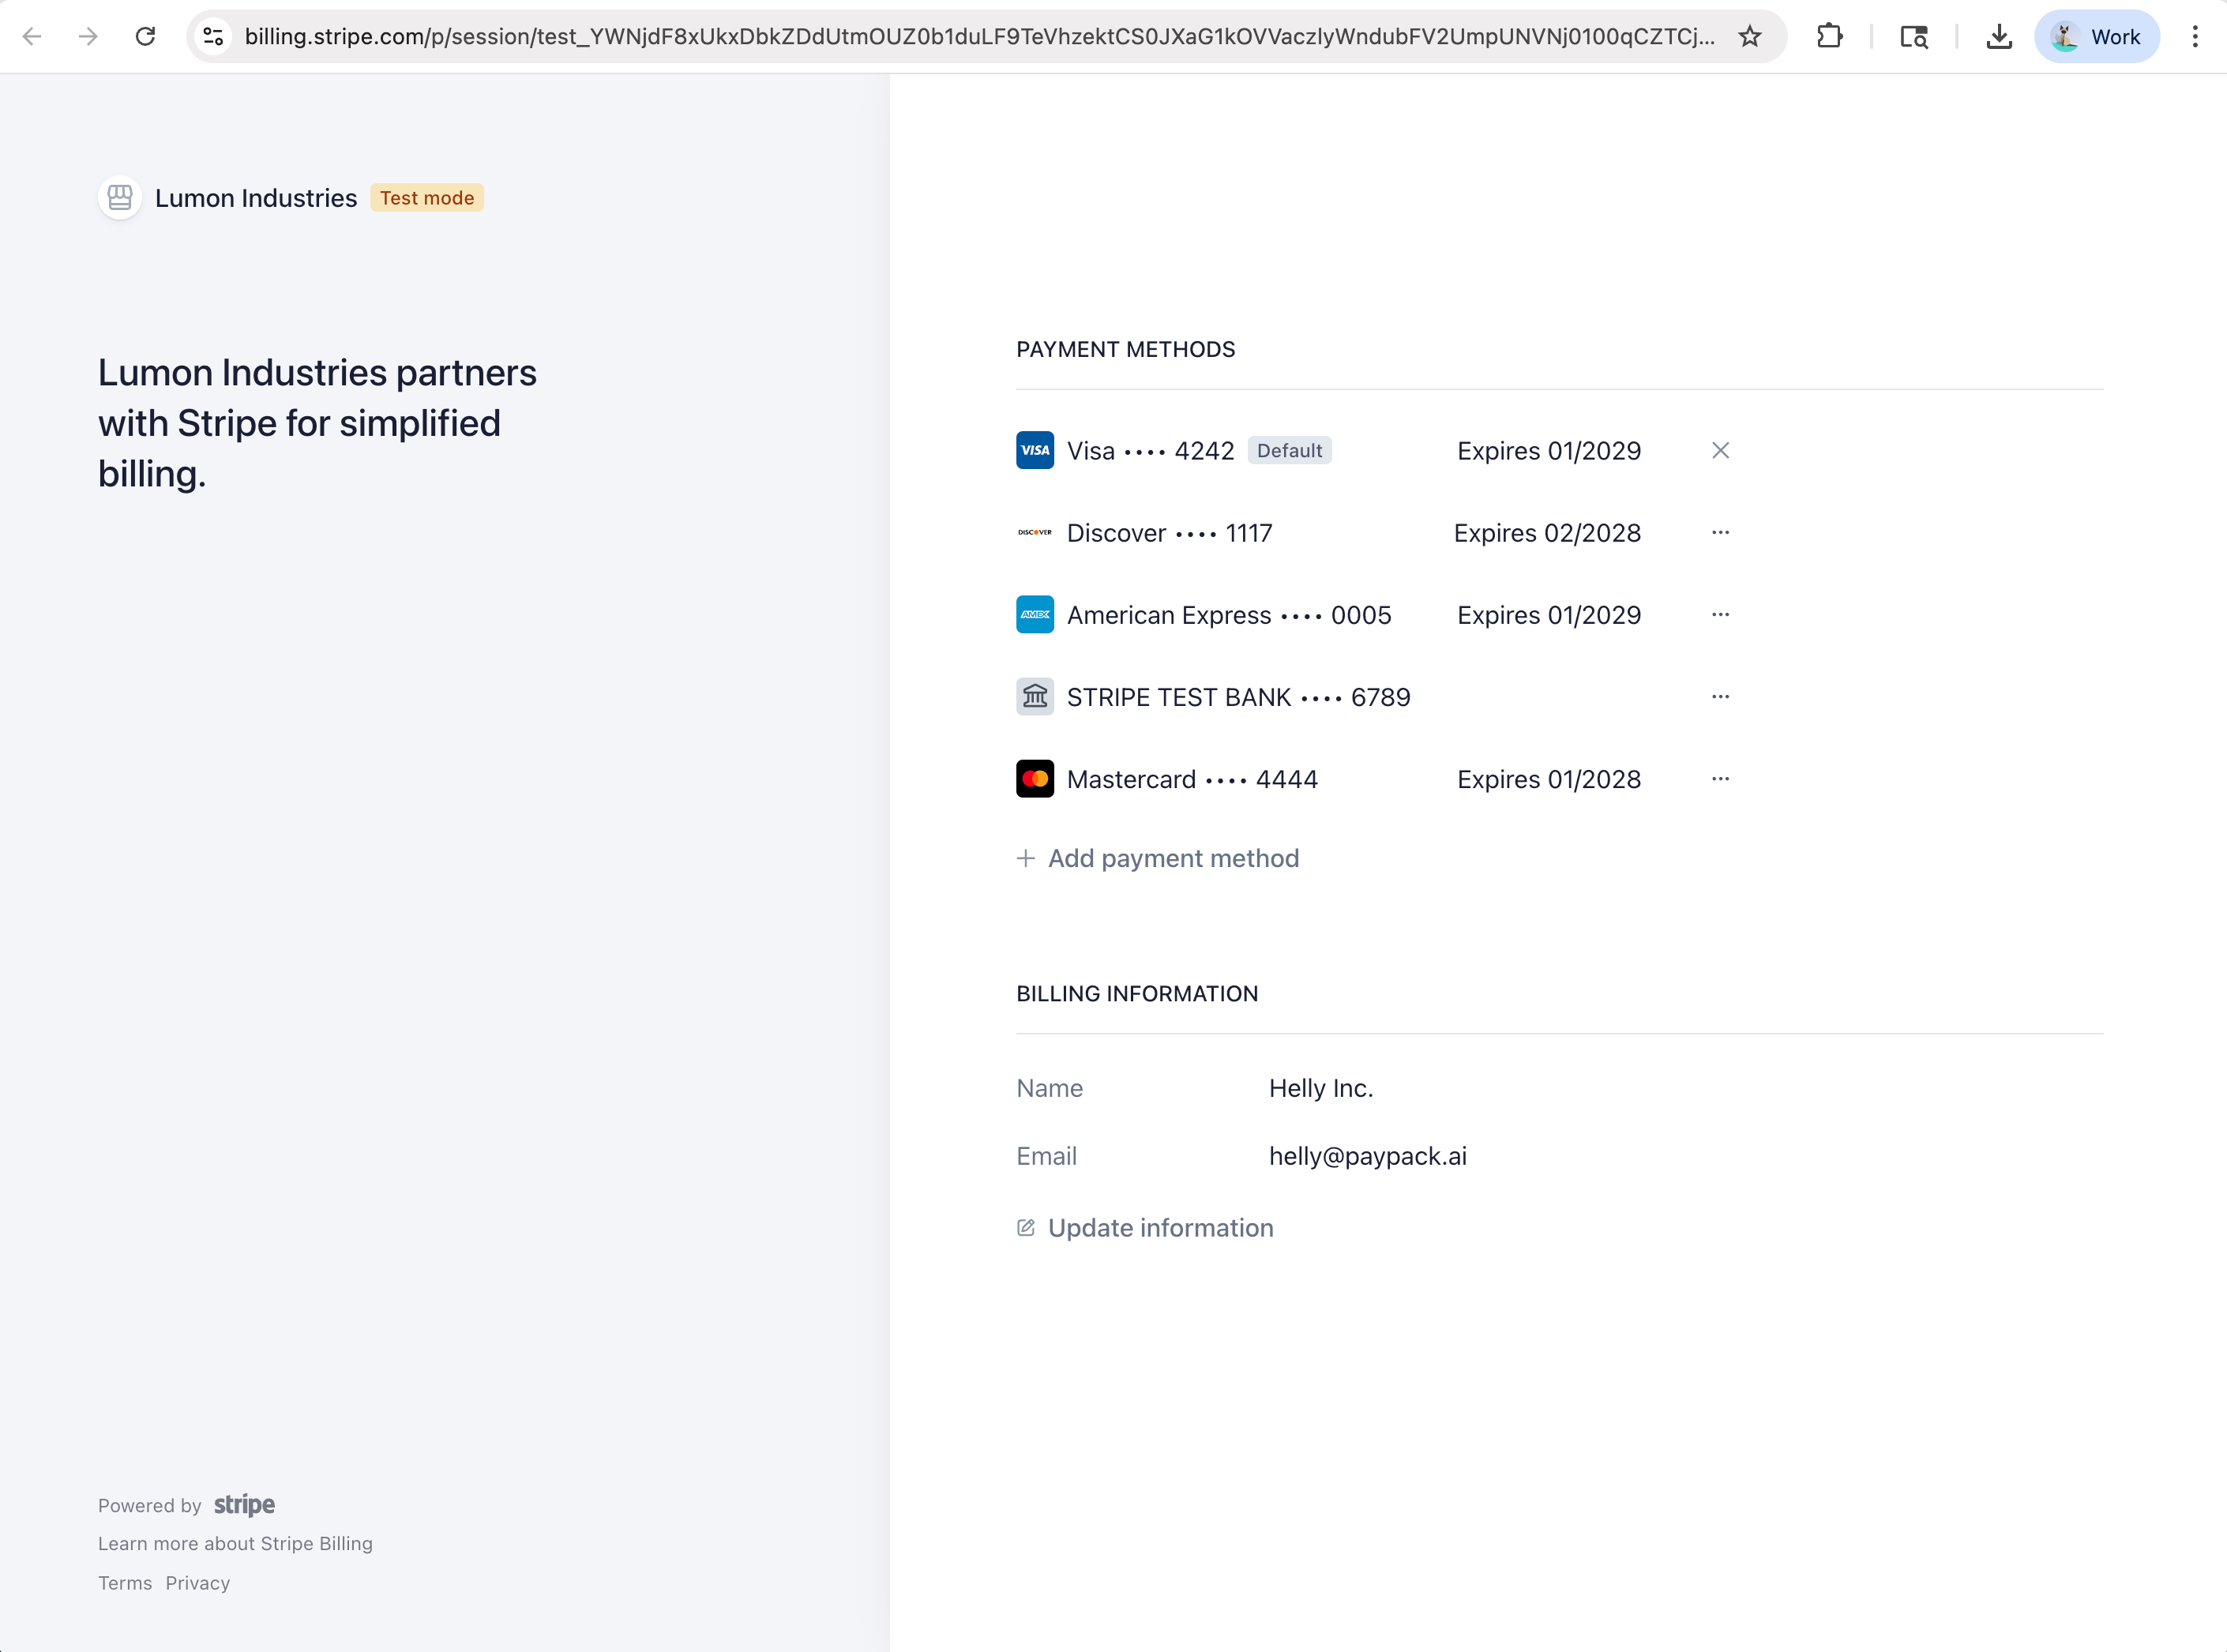Screen dimensions: 2227x1652
Task: Click the American Express logo icon
Action: pos(1035,615)
